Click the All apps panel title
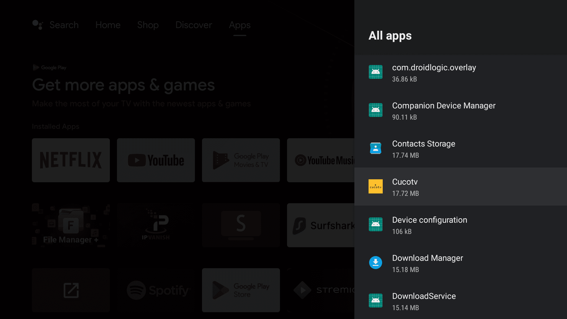 point(390,36)
